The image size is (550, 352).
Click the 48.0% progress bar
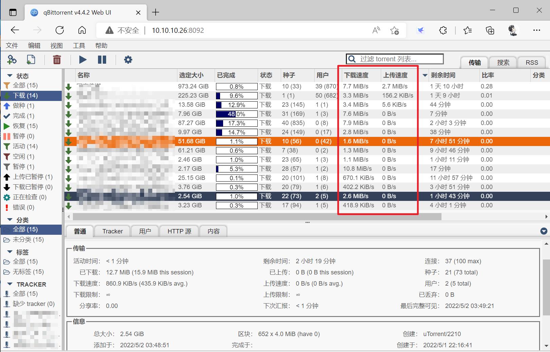coord(236,114)
